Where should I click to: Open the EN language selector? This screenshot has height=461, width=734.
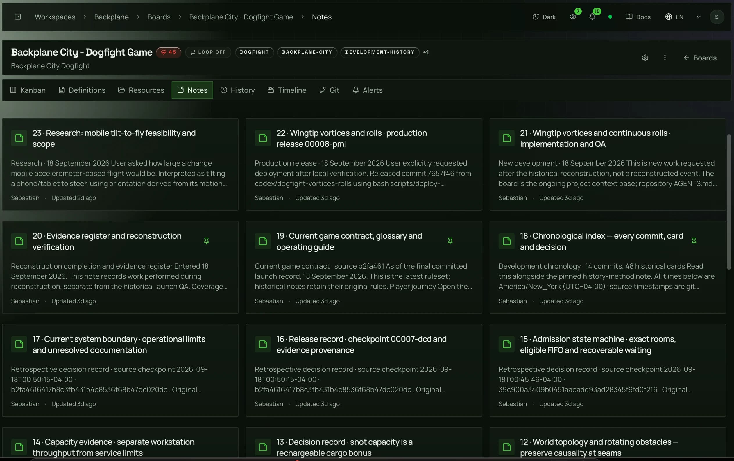[x=674, y=17]
